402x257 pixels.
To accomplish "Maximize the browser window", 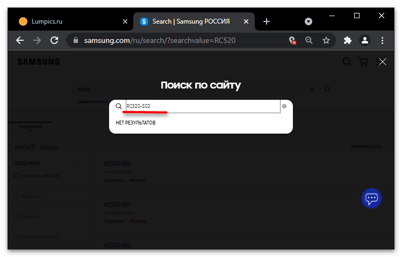I will (x=357, y=16).
